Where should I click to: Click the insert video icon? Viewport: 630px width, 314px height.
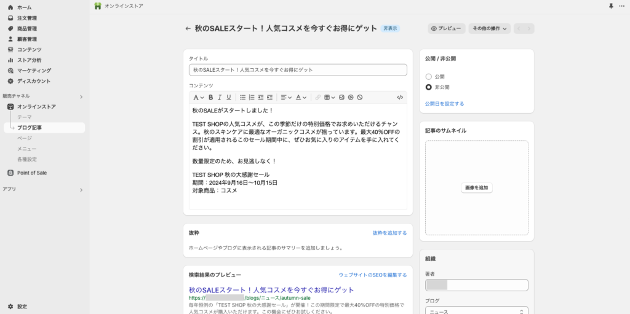click(351, 97)
